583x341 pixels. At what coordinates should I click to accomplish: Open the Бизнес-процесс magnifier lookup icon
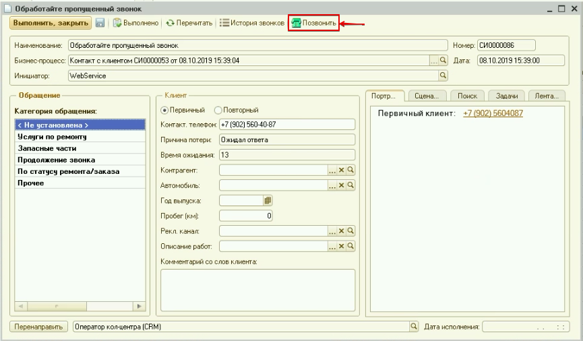click(443, 60)
